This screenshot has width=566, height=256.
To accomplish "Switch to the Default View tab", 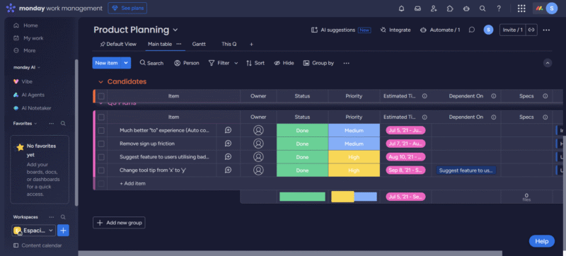I will point(118,45).
